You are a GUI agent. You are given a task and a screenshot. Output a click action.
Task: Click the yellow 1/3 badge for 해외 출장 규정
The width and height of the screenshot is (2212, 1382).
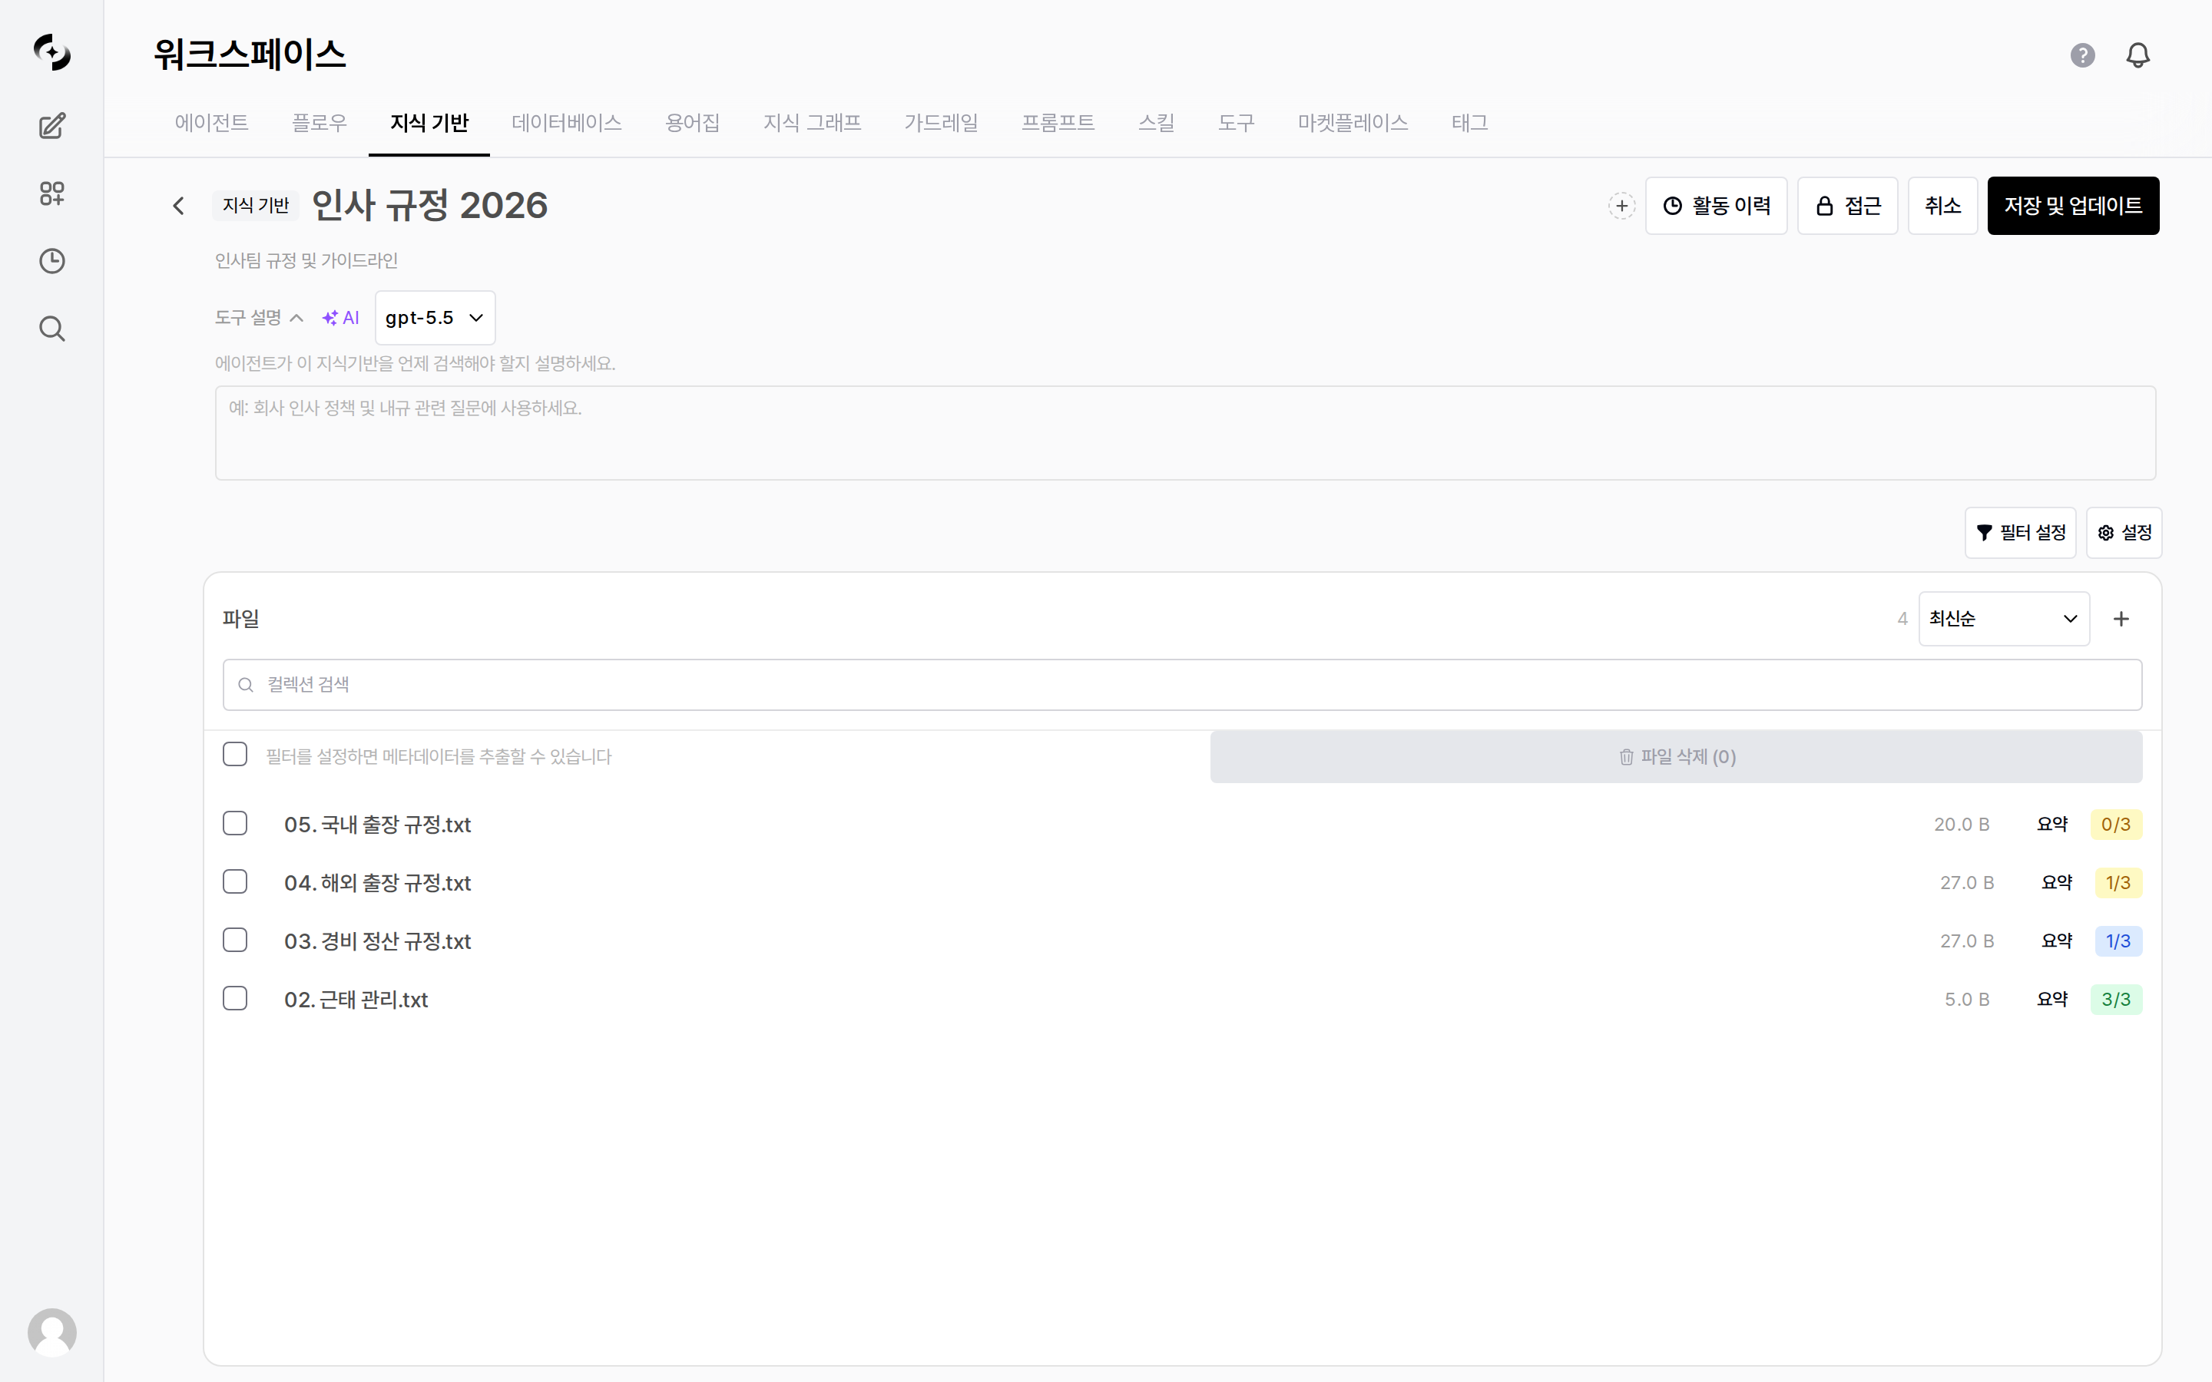[x=2118, y=883]
